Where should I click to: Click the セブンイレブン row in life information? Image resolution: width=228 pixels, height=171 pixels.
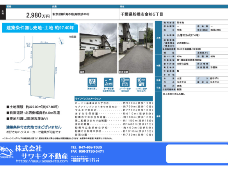114,107
